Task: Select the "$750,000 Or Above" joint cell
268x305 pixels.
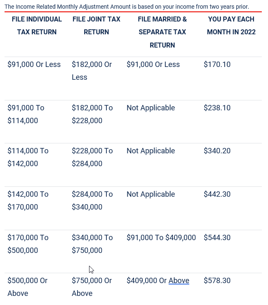Action: pos(92,287)
